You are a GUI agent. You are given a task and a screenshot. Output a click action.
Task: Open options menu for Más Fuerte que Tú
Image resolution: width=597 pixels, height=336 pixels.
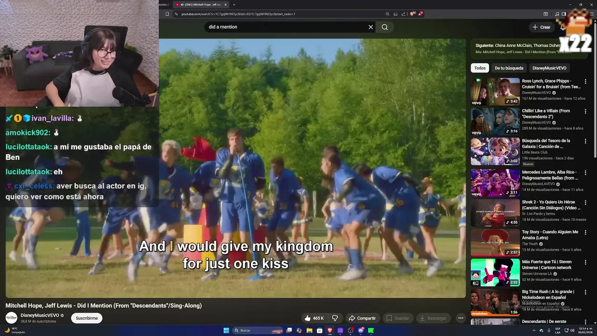[585, 263]
